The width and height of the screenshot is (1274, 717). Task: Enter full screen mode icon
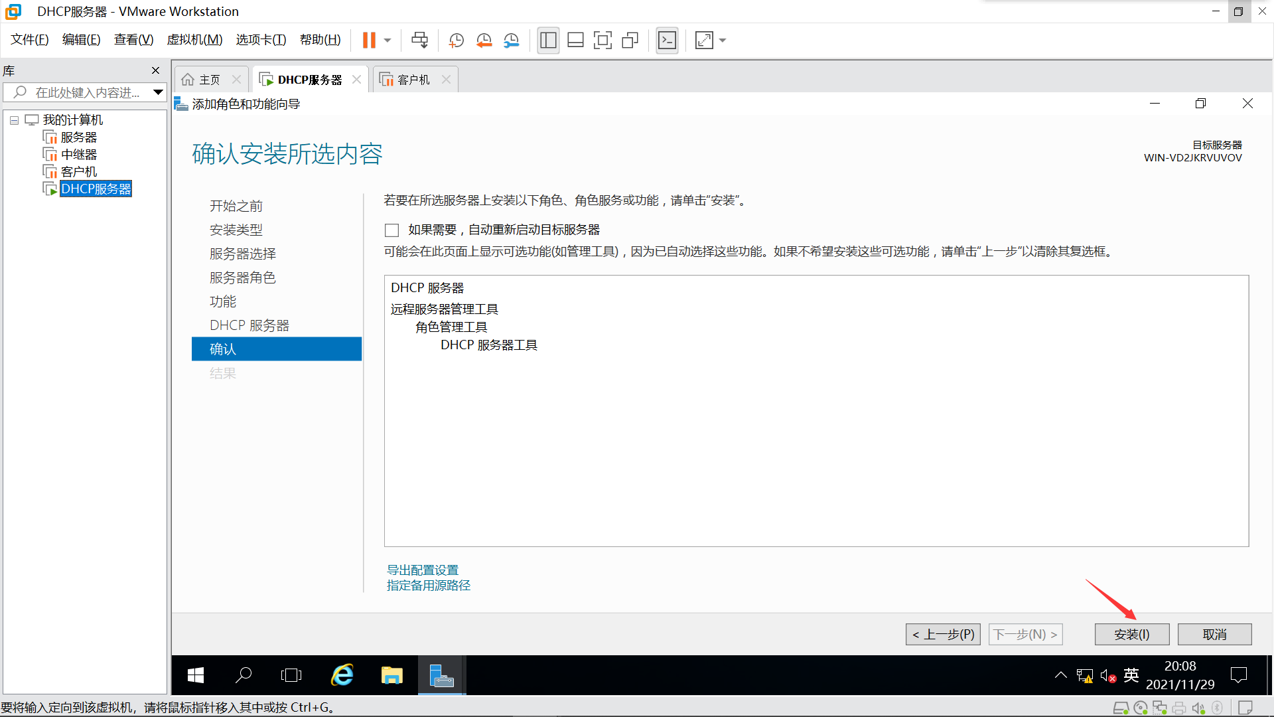tap(602, 40)
